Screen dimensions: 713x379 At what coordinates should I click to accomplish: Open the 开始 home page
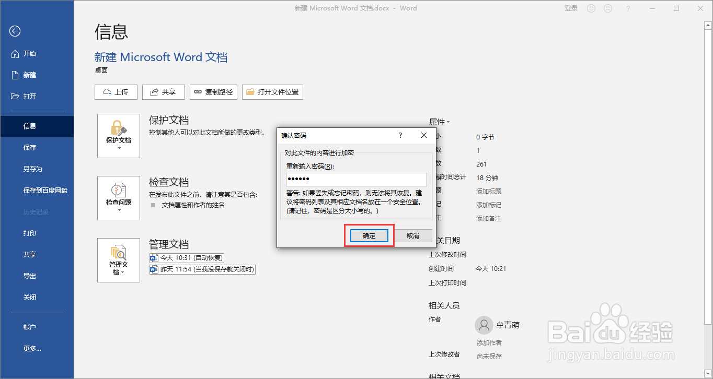tap(37, 54)
